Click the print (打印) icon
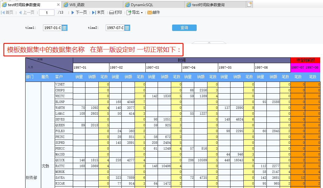This screenshot has width=323, height=188. tap(112, 13)
